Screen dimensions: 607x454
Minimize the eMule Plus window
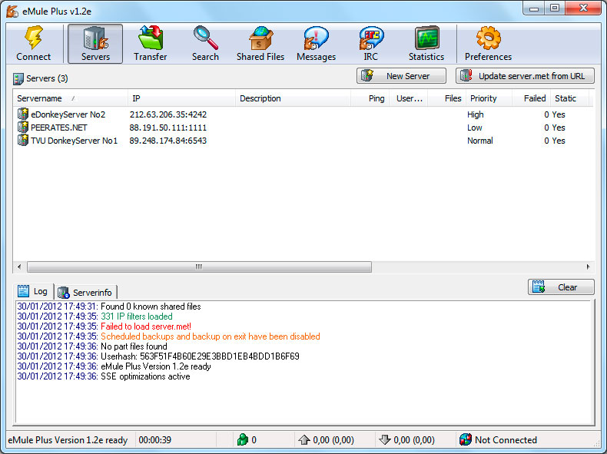pos(534,8)
